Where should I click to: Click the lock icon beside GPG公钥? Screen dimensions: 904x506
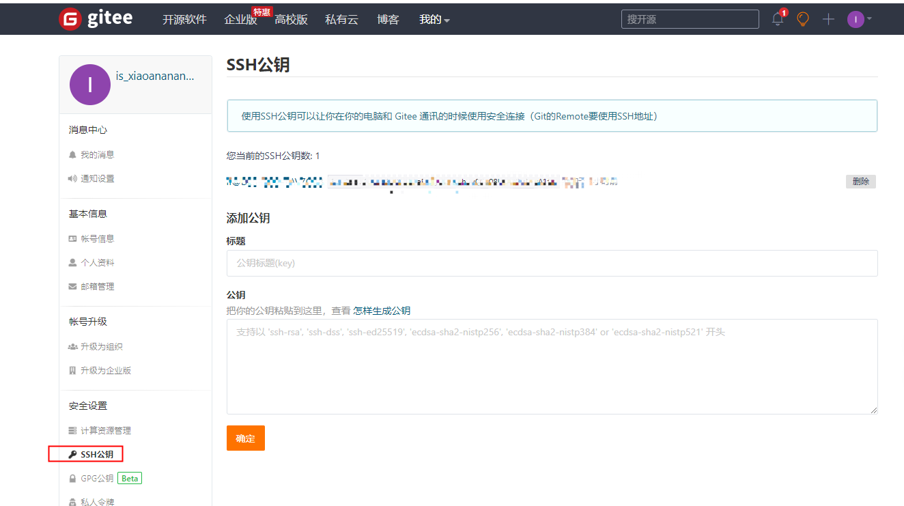72,479
